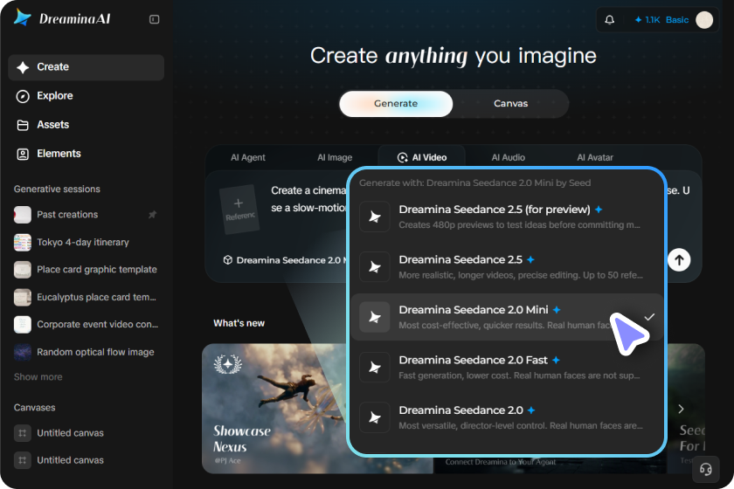Open the Elements section
The width and height of the screenshot is (734, 489).
87,154
